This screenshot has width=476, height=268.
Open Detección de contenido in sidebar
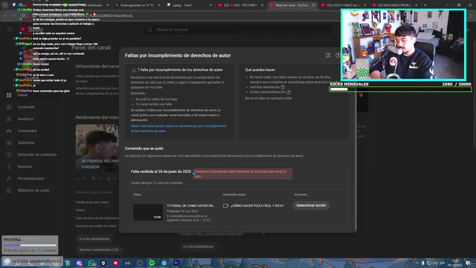(37, 155)
